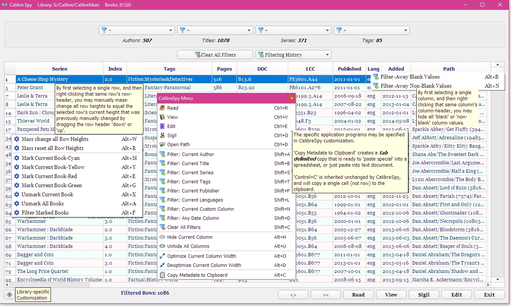Choose Unhide All Columns in the menu

(188, 246)
